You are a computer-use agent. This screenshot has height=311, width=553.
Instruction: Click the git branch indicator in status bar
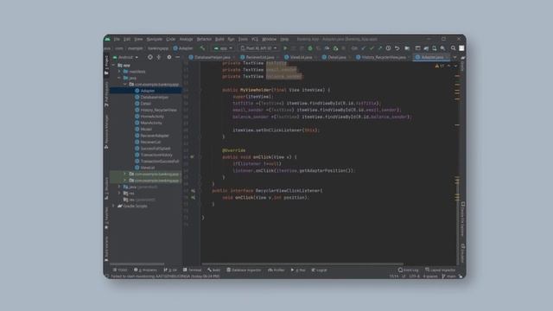[x=449, y=276]
